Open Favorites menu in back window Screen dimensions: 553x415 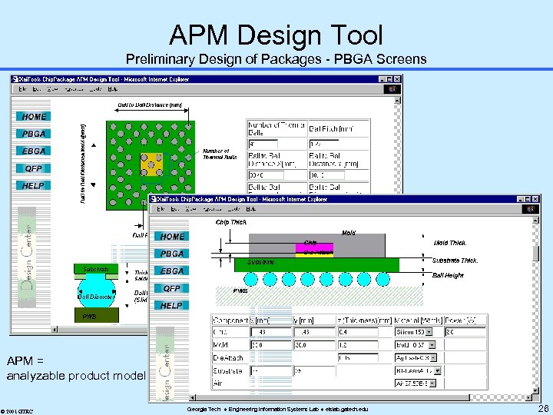click(x=74, y=89)
